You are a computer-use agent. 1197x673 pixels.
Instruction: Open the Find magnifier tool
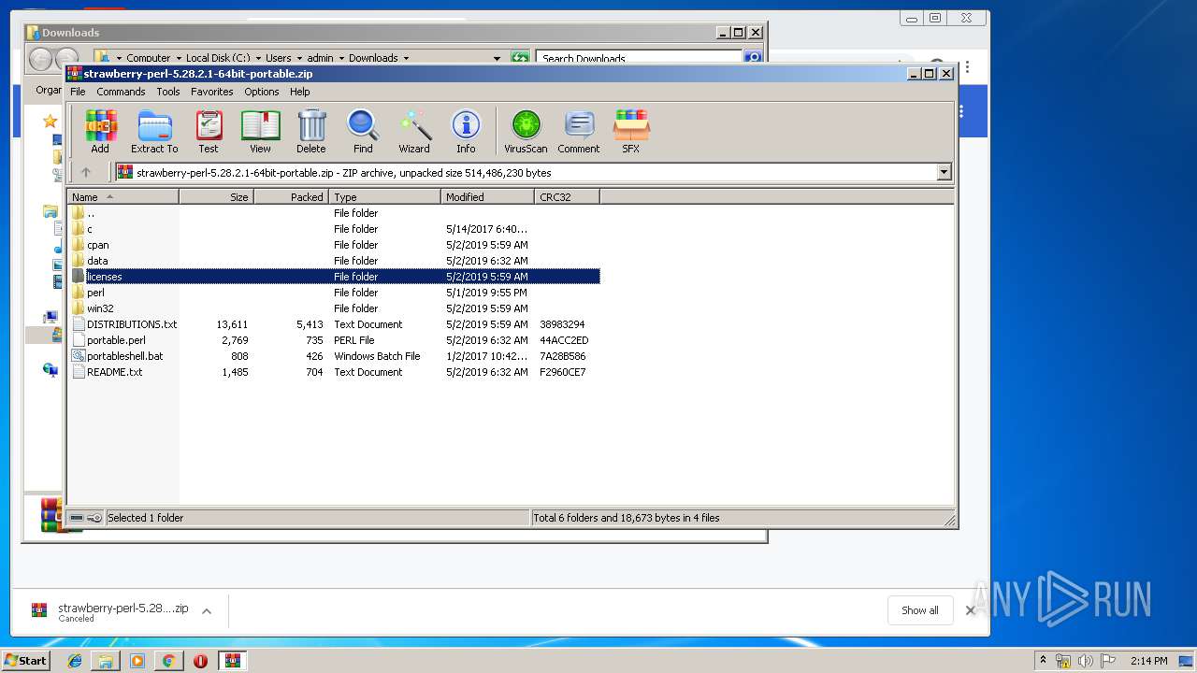click(x=363, y=131)
